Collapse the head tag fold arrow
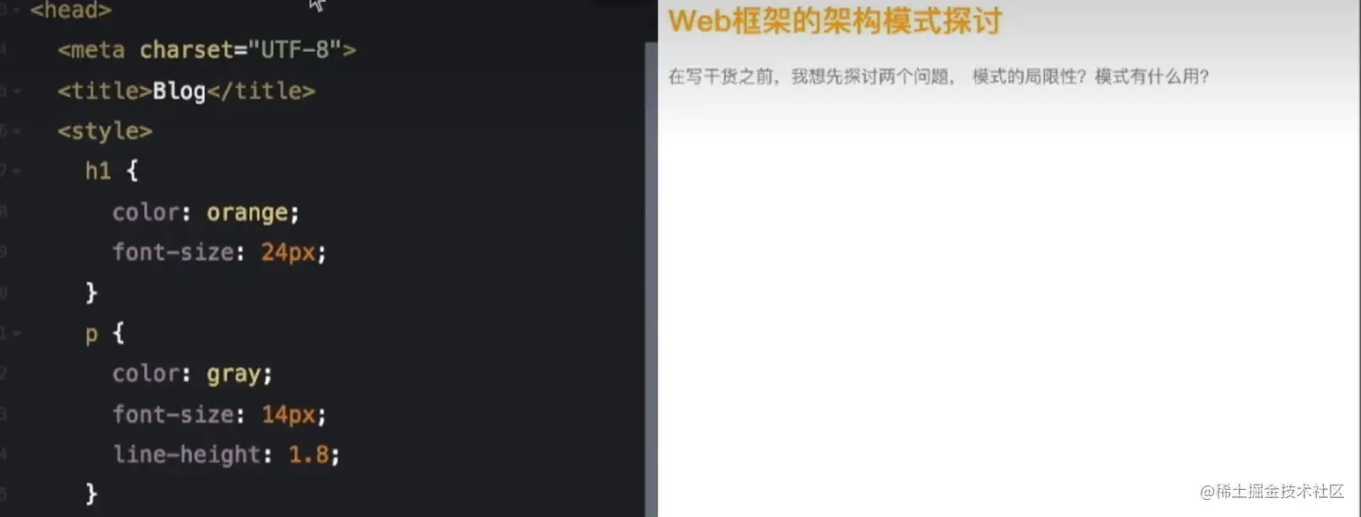This screenshot has height=517, width=1361. coord(15,10)
